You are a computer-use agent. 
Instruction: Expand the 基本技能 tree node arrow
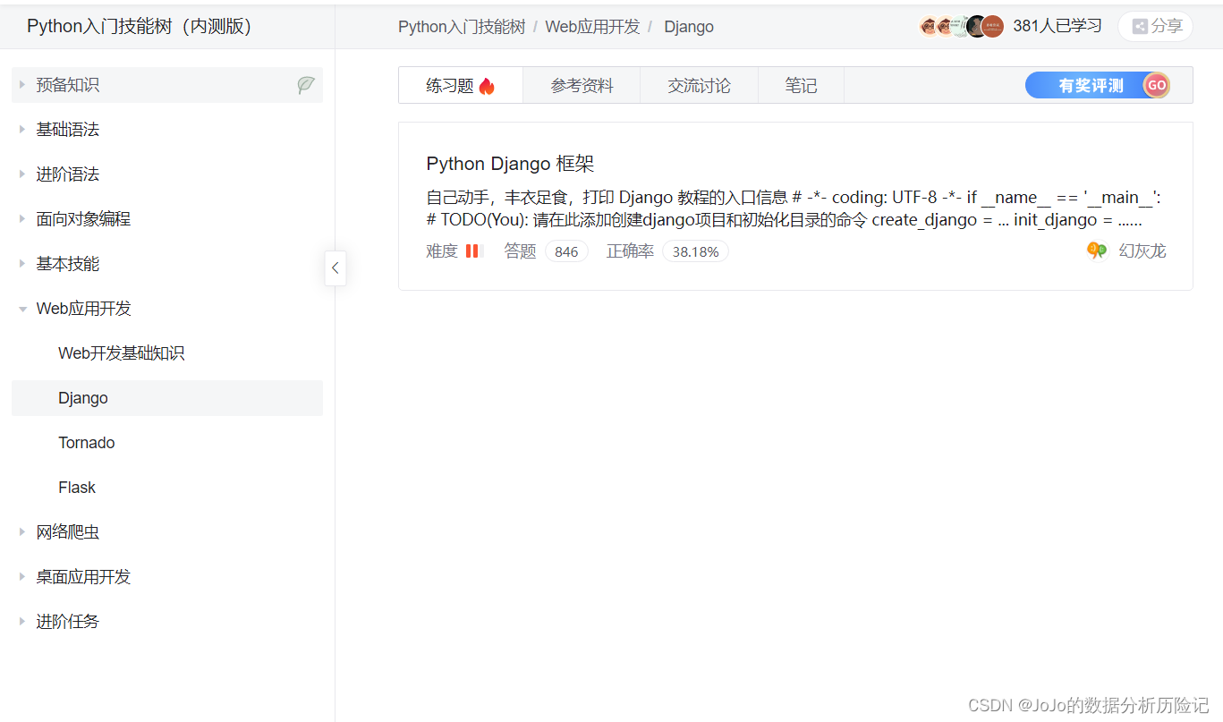pos(22,264)
